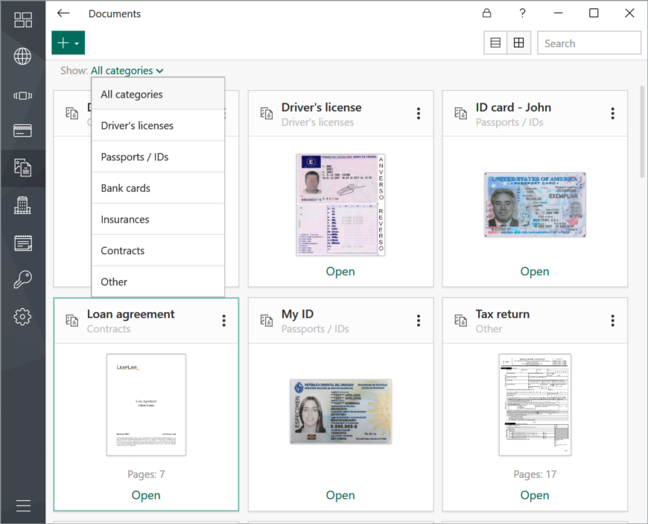Open the bank cards sidebar icon
The width and height of the screenshot is (648, 524).
click(x=23, y=130)
